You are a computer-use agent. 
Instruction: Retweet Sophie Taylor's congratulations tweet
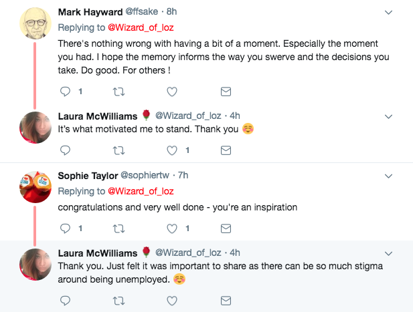[119, 228]
